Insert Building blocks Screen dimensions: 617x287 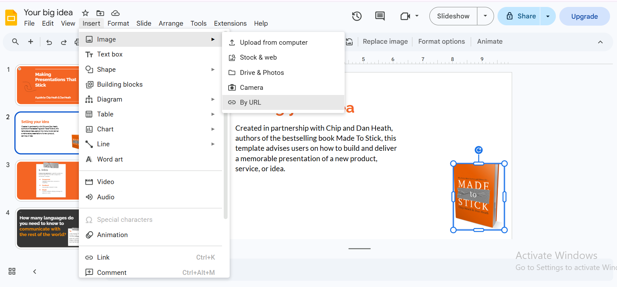pyautogui.click(x=150, y=84)
